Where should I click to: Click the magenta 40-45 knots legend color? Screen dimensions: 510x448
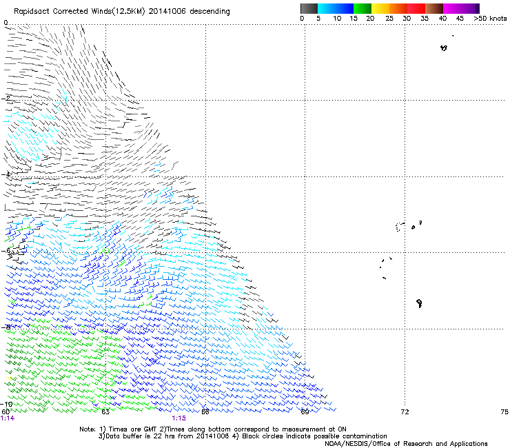tap(452, 8)
